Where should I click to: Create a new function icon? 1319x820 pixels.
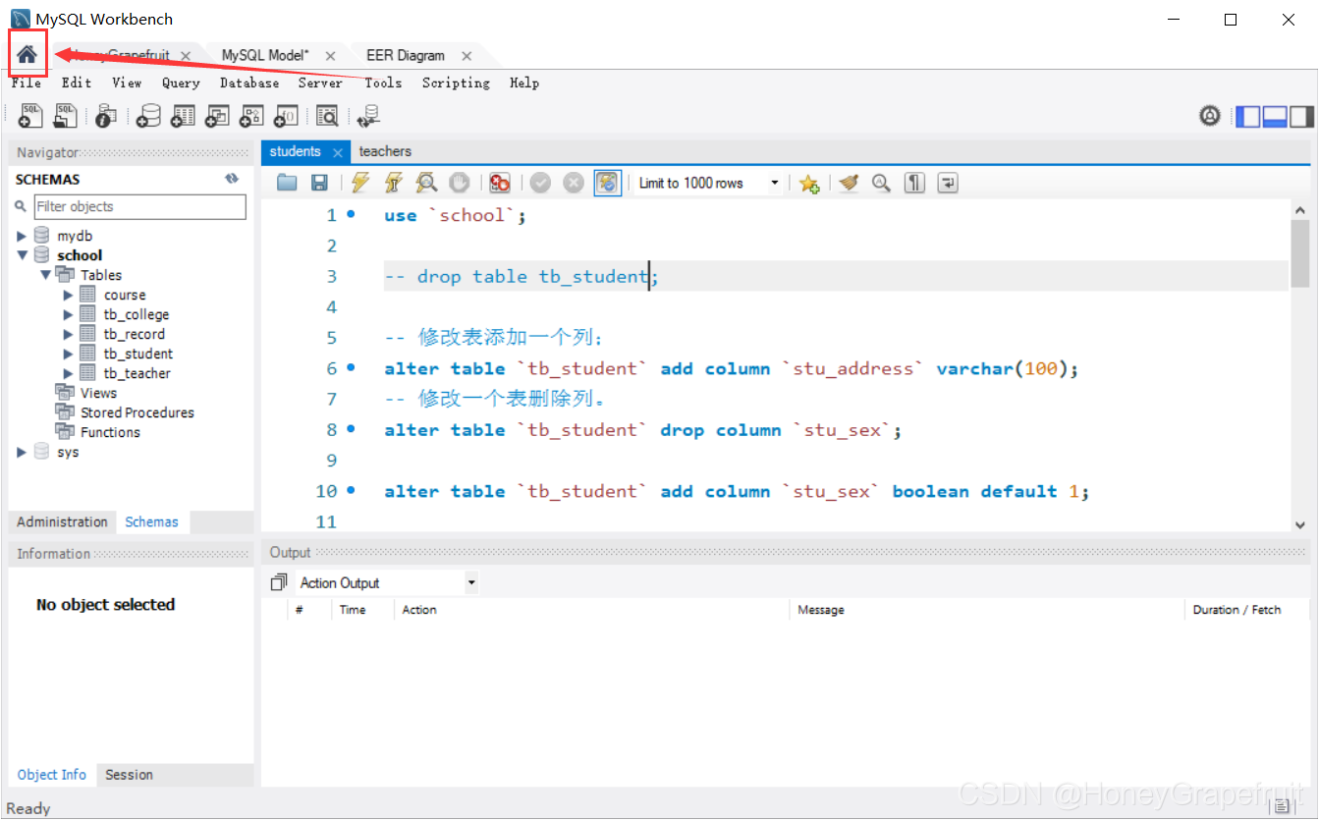click(x=285, y=116)
